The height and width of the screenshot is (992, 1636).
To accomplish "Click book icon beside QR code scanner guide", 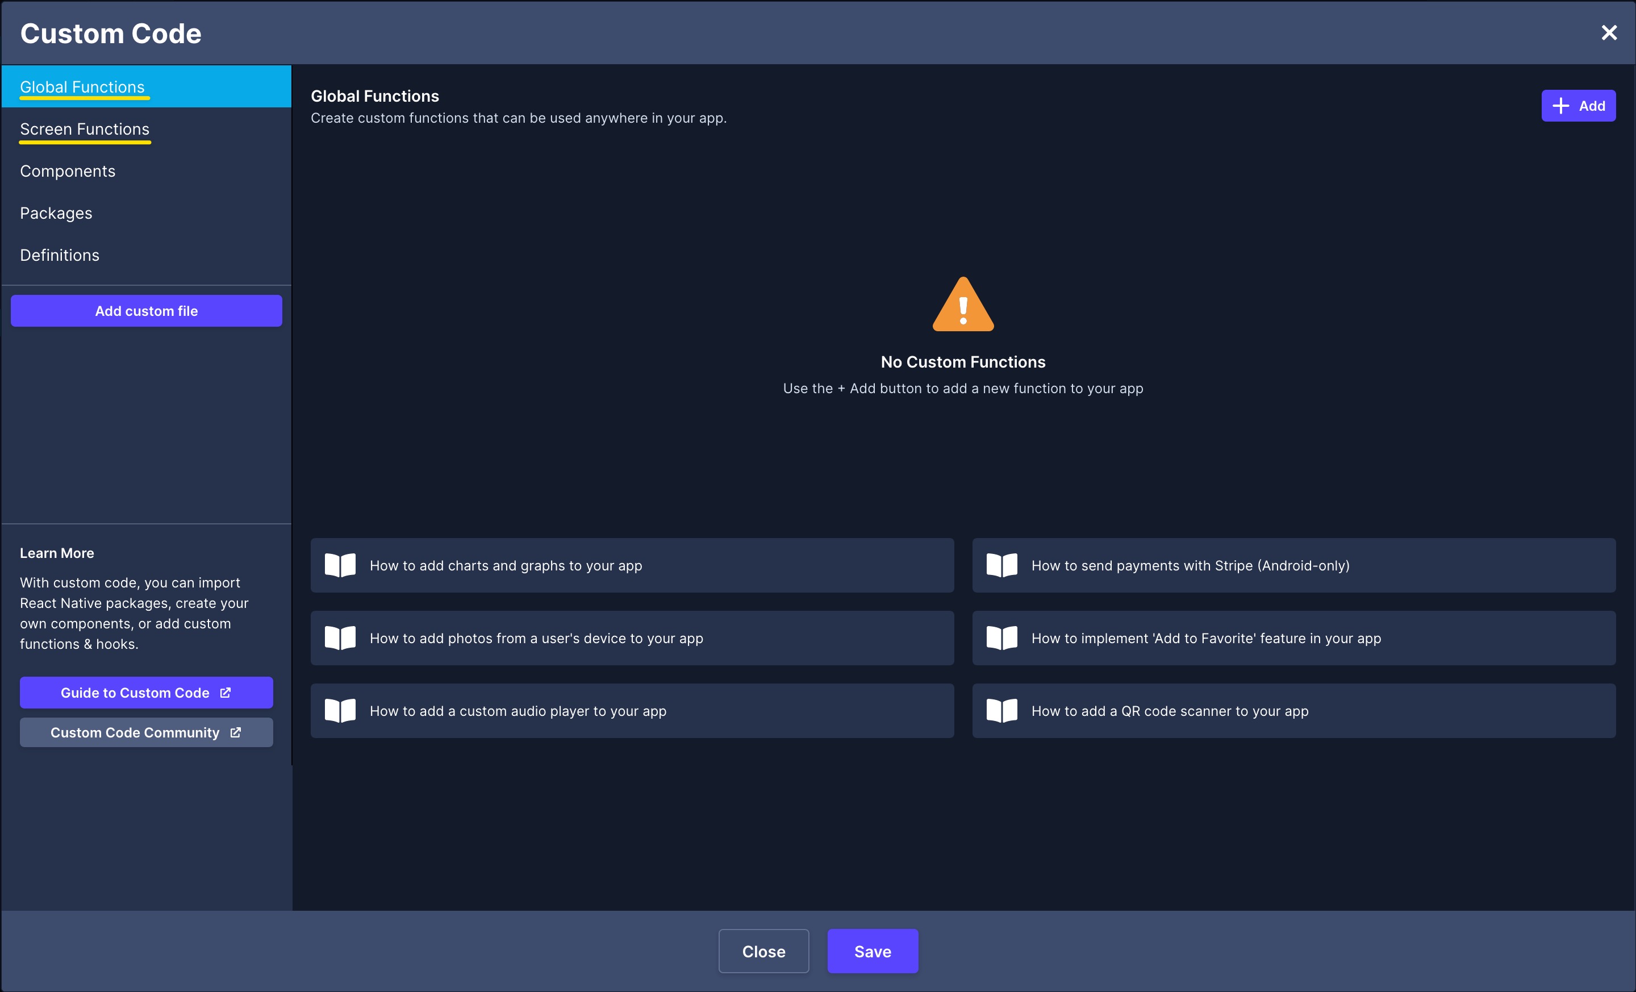I will 1001,710.
